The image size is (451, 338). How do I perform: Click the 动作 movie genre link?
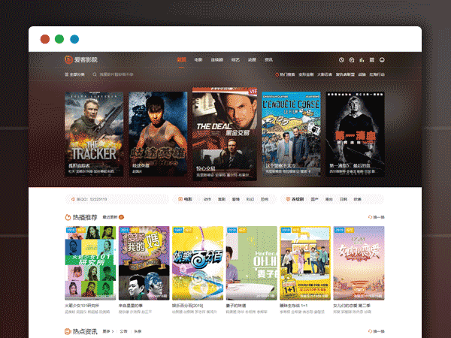point(207,199)
